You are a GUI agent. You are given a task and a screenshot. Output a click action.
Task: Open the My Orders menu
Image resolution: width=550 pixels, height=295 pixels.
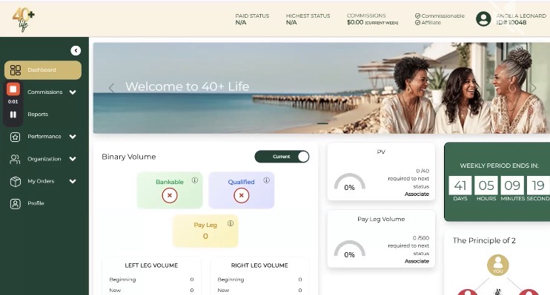[x=41, y=181]
